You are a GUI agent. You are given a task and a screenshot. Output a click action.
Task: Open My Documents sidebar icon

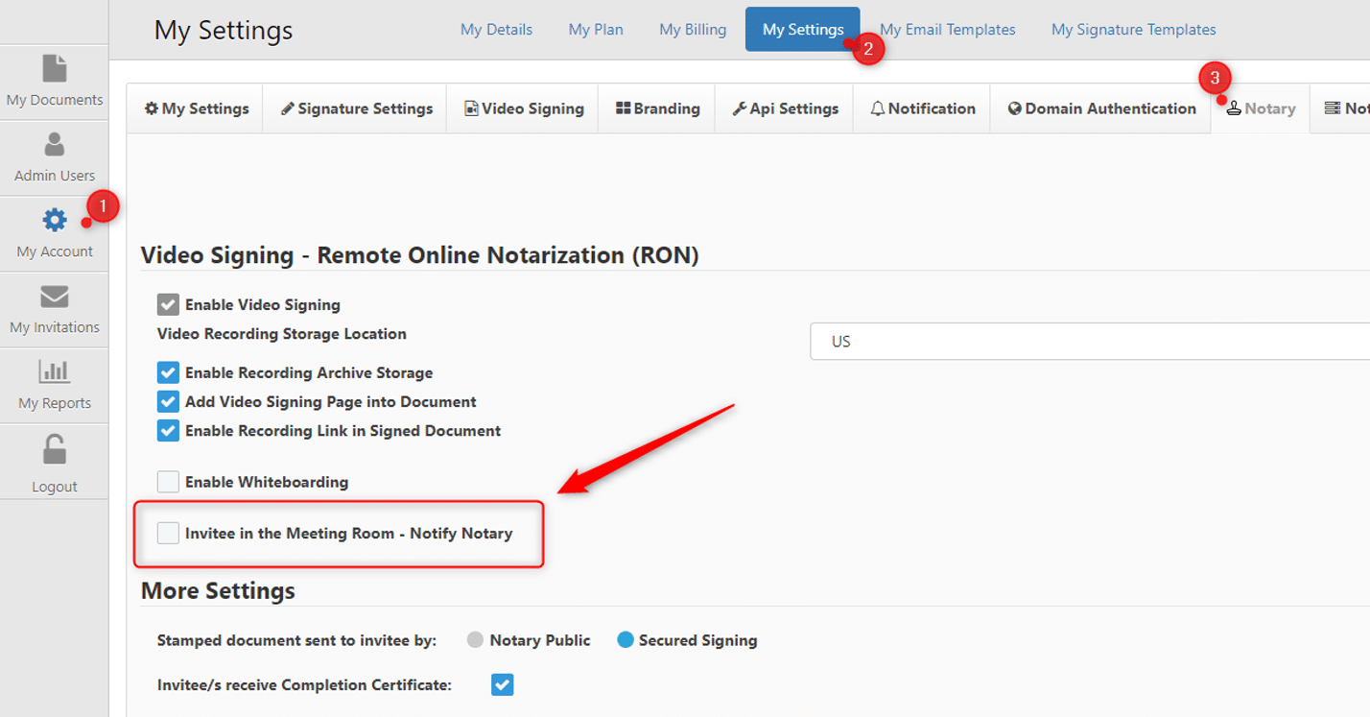(x=55, y=69)
